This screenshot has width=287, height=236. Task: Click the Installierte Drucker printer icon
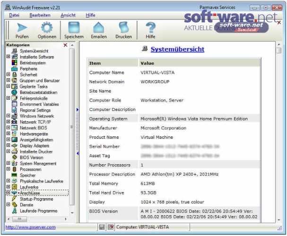14,152
